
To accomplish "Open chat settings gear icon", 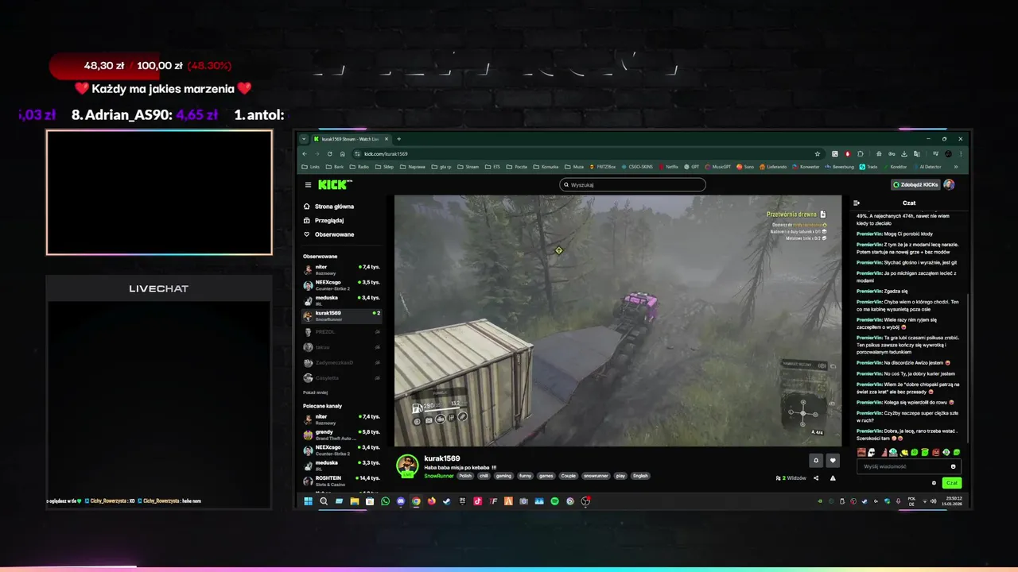I will pos(934,483).
